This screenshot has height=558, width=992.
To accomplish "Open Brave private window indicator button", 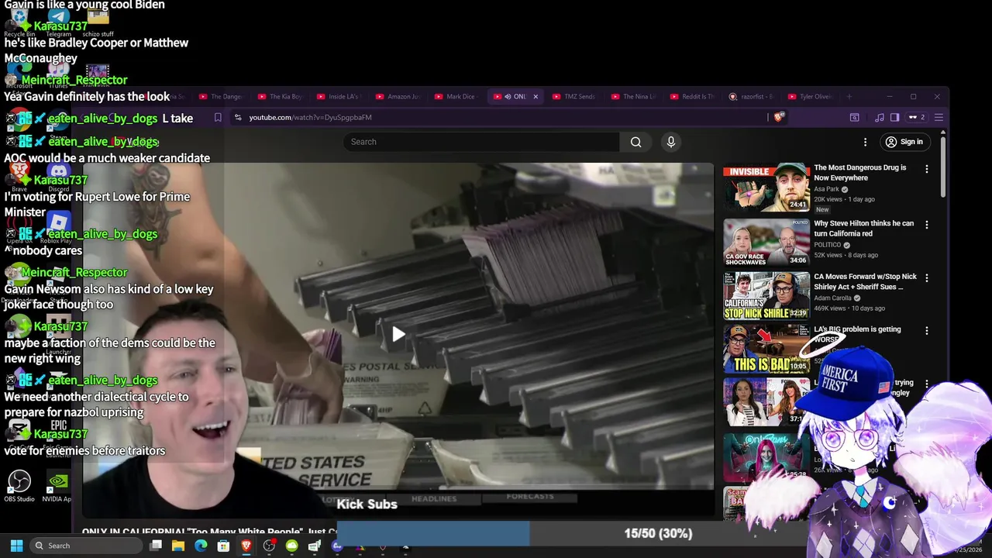I will (917, 117).
